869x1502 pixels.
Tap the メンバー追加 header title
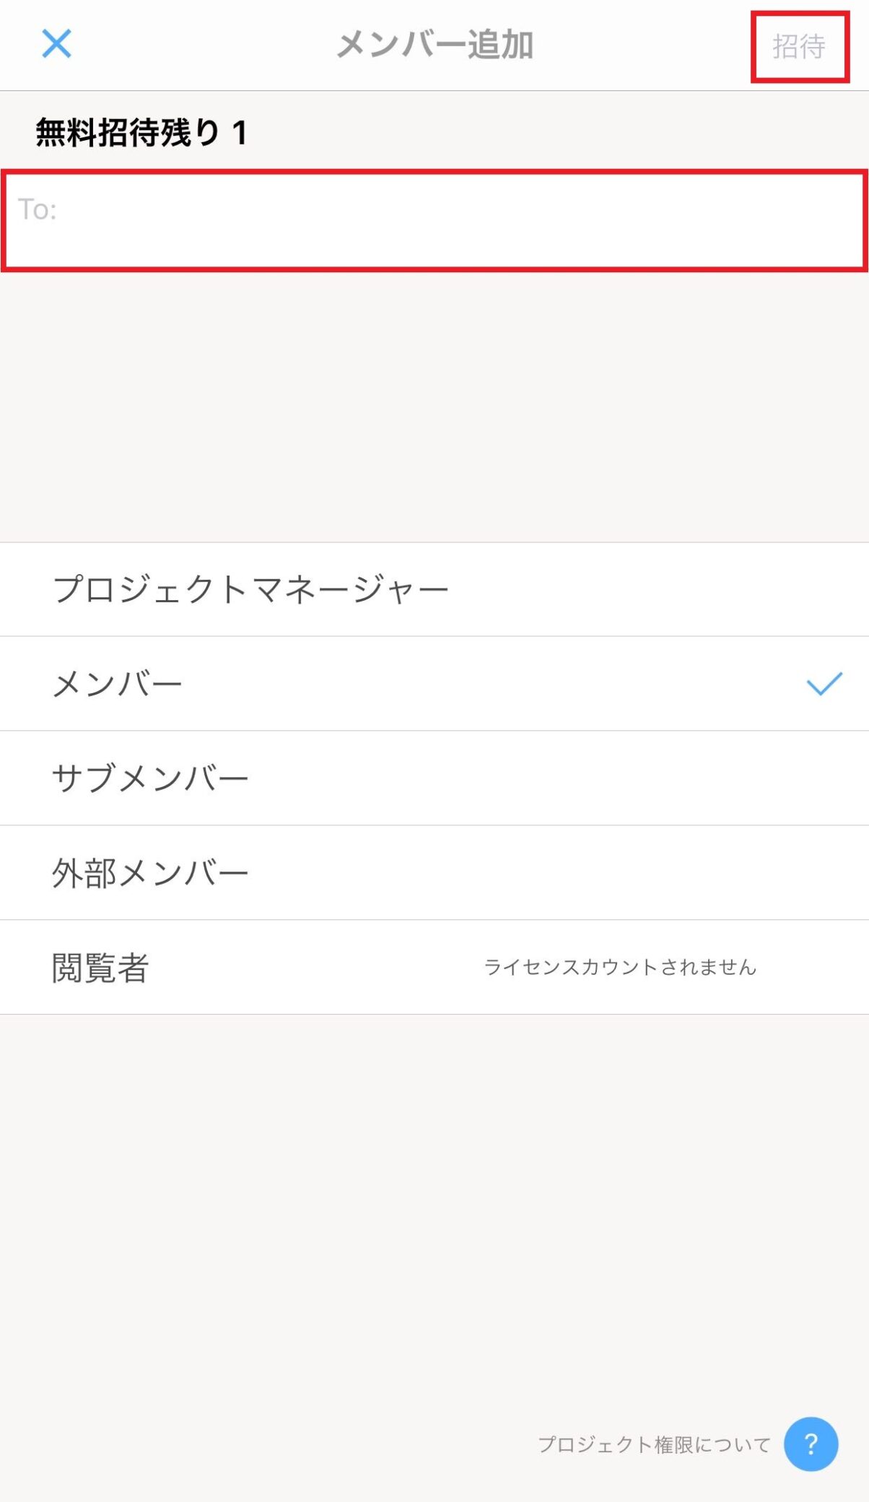coord(435,45)
